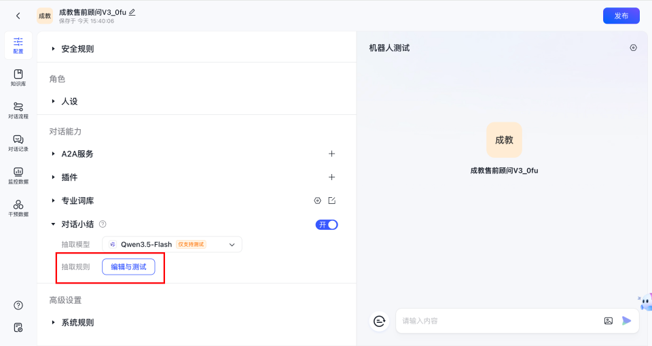The width and height of the screenshot is (652, 346).
Task: Open the 监控数据 sidebar section
Action: (x=18, y=175)
